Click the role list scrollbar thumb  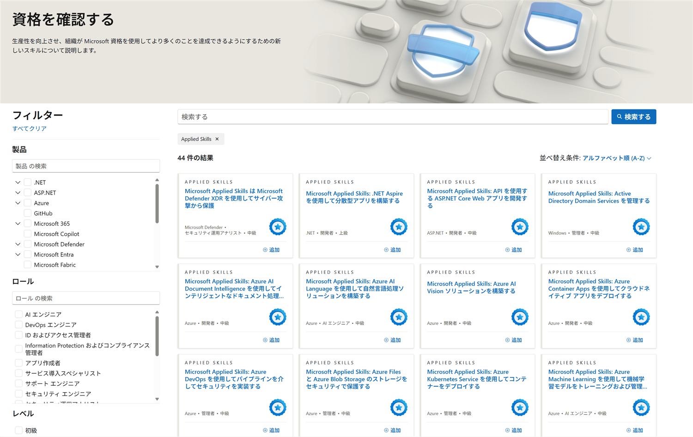157,336
